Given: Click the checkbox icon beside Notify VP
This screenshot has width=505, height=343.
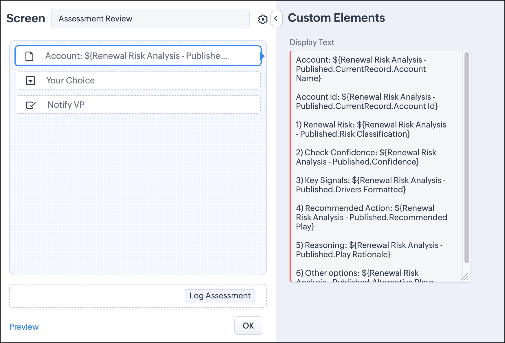Looking at the screenshot, I should click(30, 105).
